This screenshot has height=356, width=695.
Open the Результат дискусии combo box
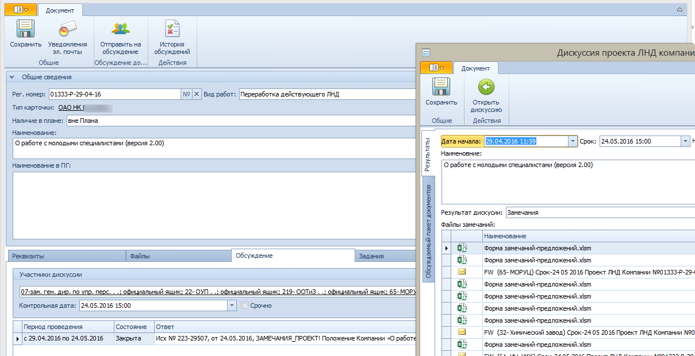[600, 212]
